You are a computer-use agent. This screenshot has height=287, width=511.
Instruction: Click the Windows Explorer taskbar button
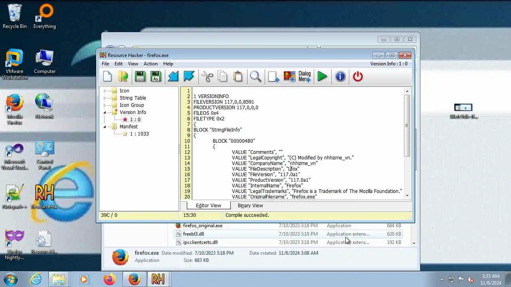click(58, 279)
